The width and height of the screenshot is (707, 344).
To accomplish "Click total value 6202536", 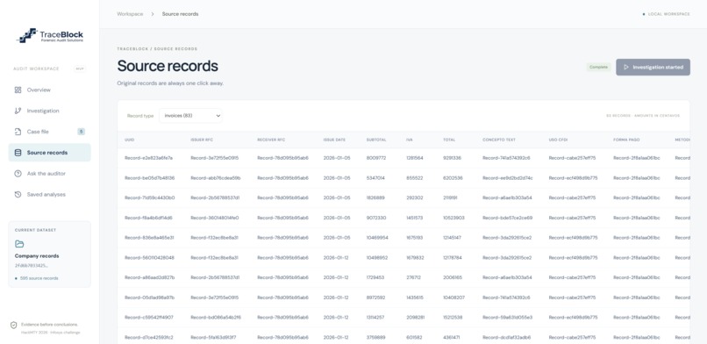I will tap(453, 178).
